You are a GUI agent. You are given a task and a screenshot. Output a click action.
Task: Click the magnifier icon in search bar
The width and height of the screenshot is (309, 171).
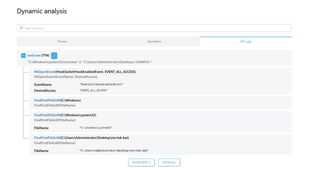(x=21, y=28)
